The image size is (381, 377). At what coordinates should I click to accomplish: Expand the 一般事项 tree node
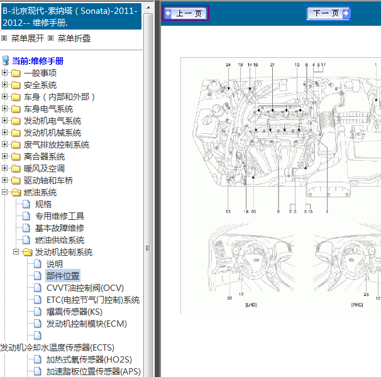(x=6, y=73)
